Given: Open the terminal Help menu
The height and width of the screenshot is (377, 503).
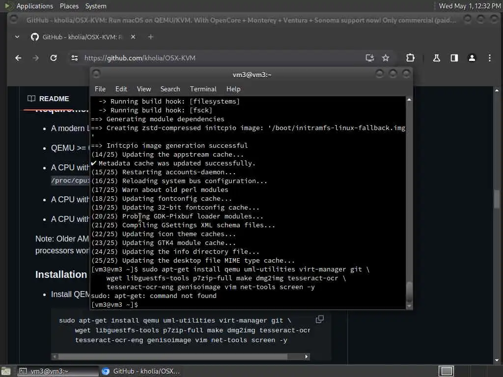Looking at the screenshot, I should click(233, 89).
